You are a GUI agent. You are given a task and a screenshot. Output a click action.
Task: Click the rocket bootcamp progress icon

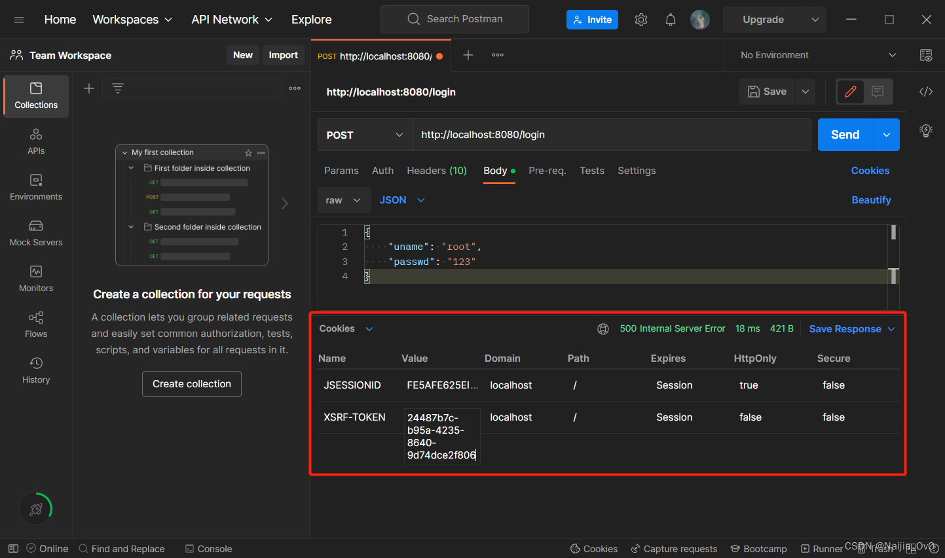(36, 508)
